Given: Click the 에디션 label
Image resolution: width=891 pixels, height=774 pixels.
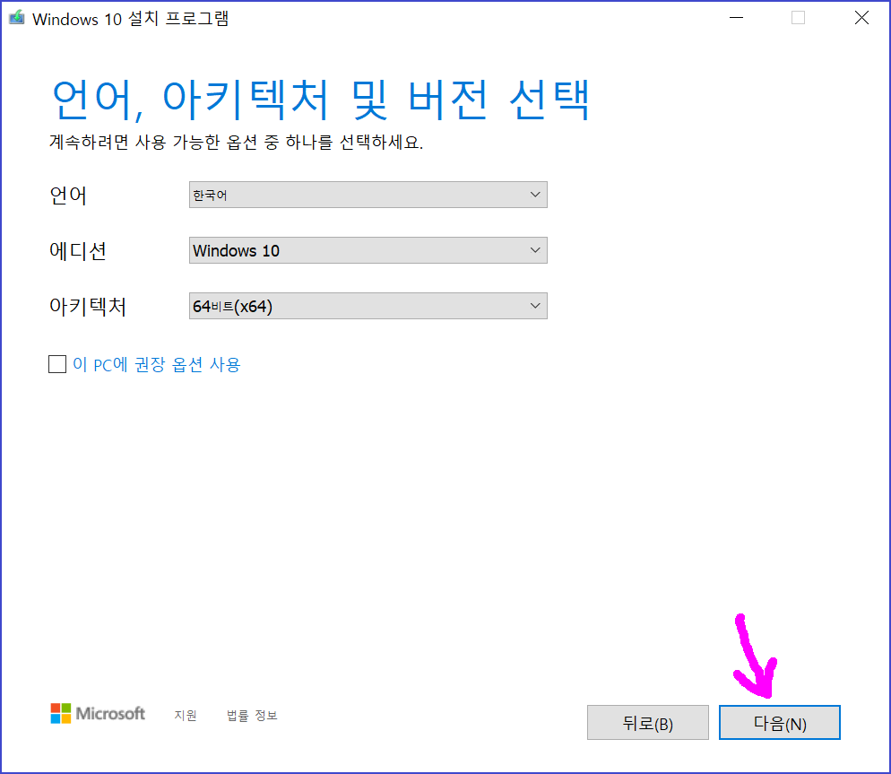Looking at the screenshot, I should pyautogui.click(x=78, y=250).
